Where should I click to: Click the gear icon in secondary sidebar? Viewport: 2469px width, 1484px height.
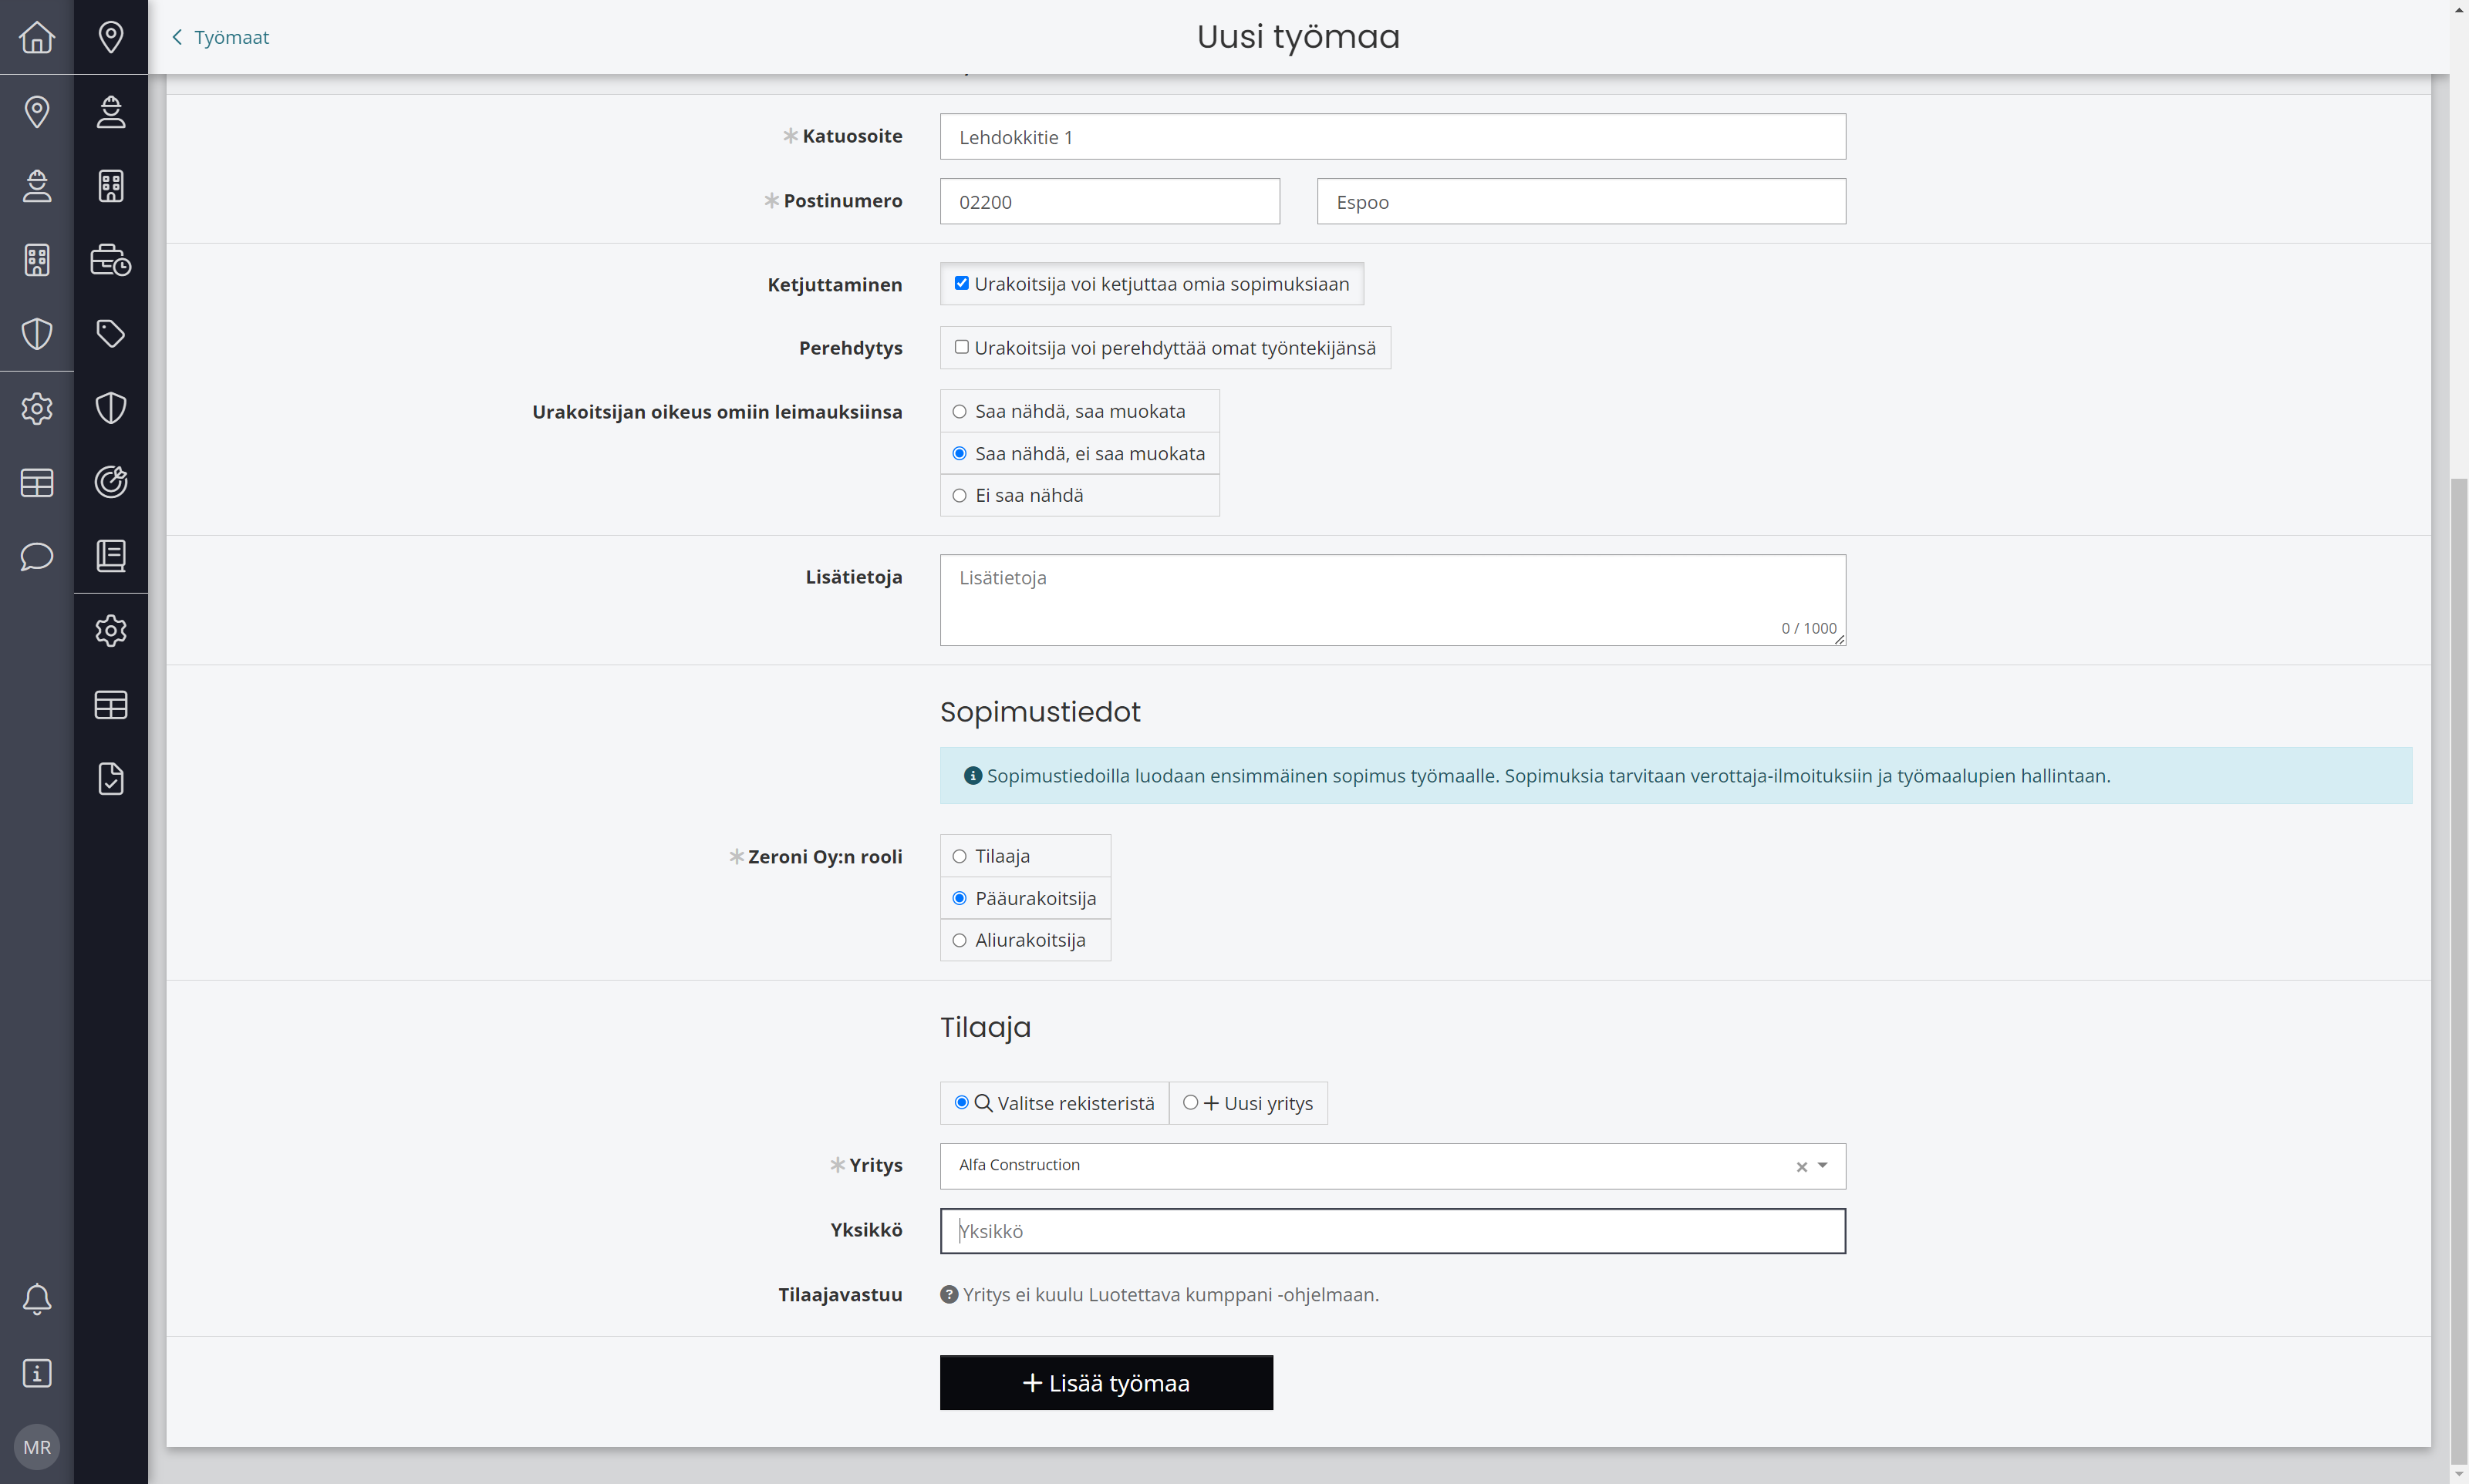tap(111, 631)
